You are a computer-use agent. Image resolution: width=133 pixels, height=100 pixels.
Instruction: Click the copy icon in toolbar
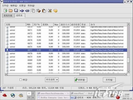pyautogui.click(x=33, y=11)
